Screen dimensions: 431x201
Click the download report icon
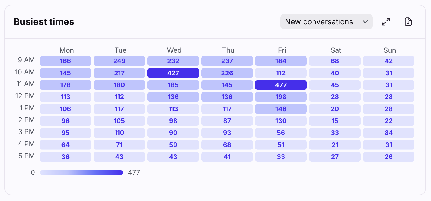pos(408,22)
